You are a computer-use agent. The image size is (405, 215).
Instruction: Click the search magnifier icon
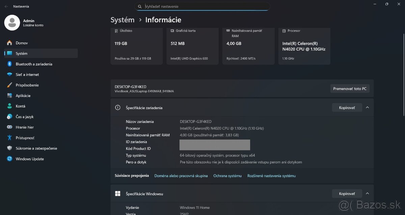(x=140, y=6)
